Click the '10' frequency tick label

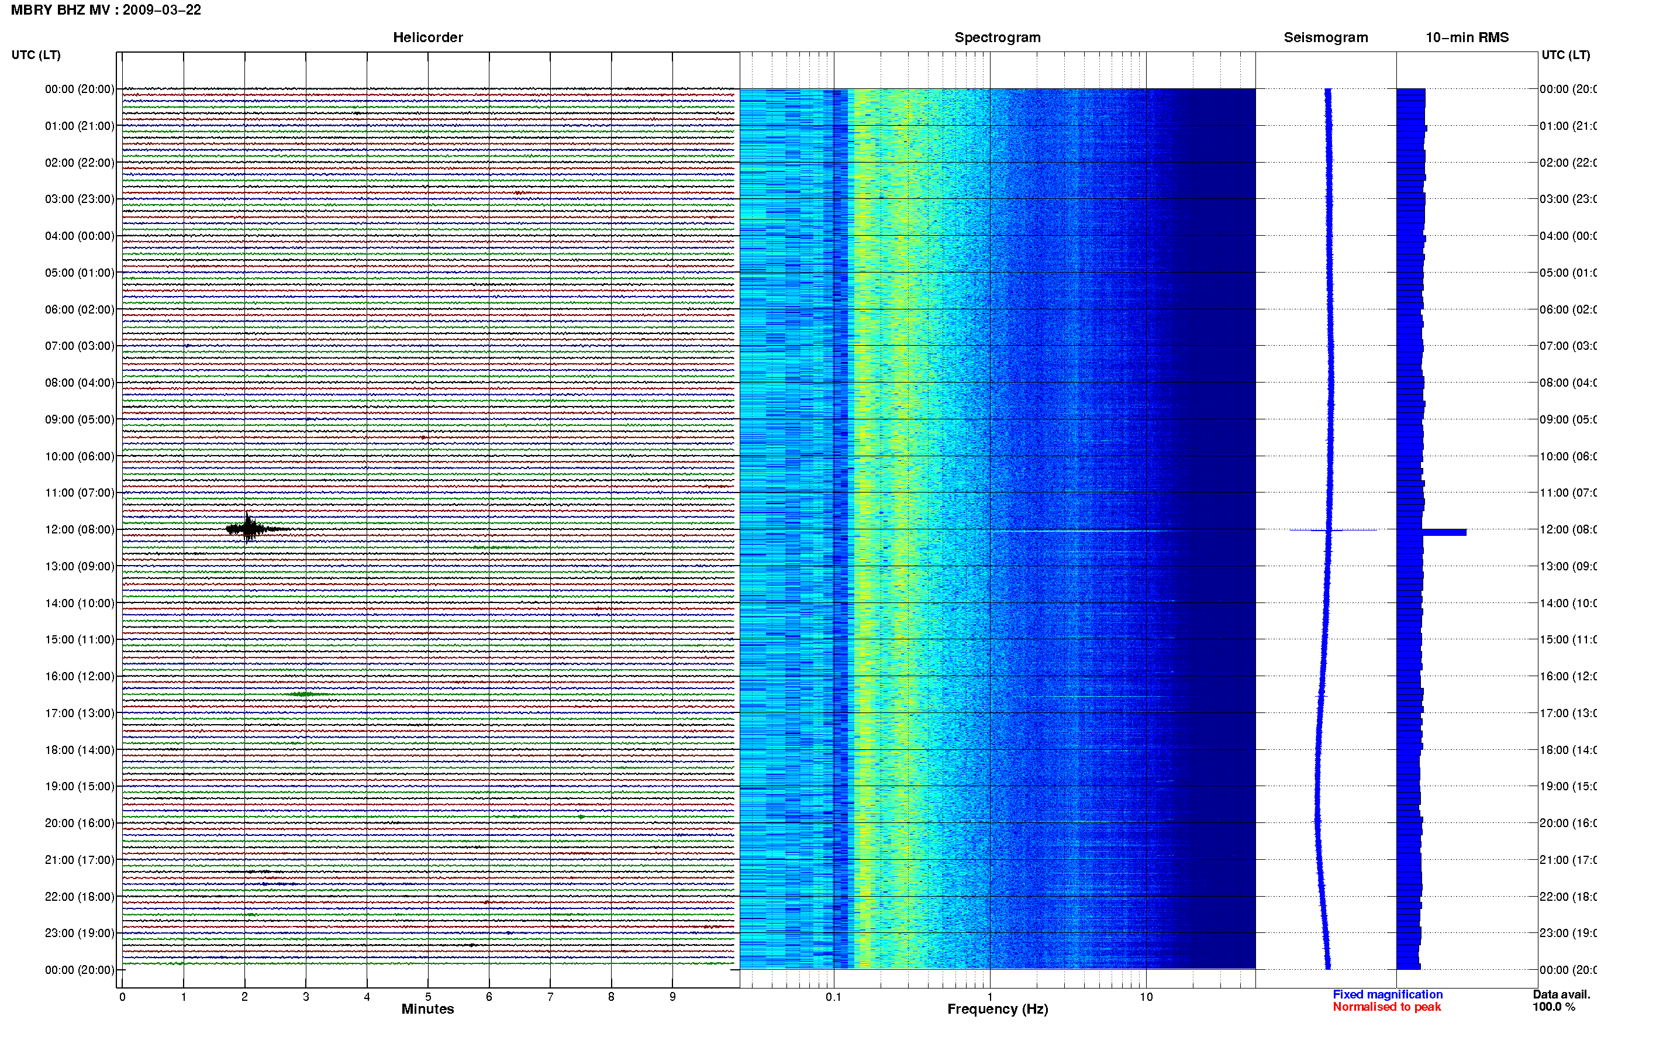pos(1146,997)
